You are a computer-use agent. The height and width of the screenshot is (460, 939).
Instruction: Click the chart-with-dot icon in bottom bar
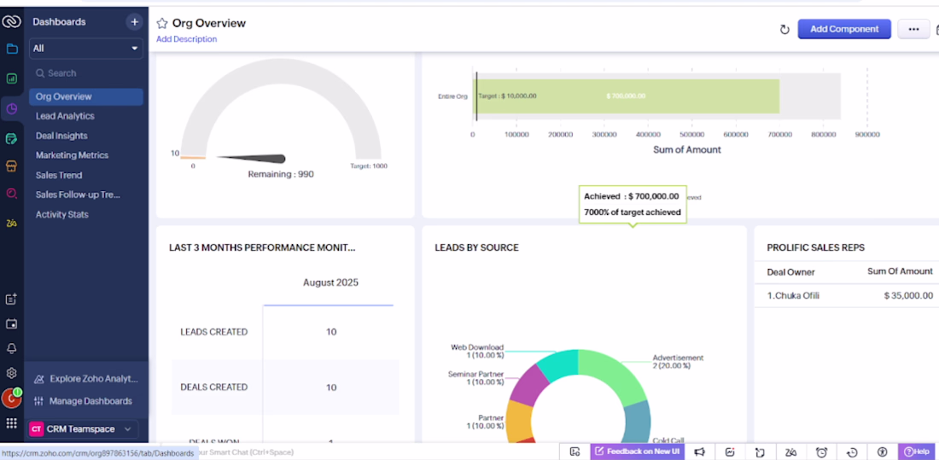point(729,452)
